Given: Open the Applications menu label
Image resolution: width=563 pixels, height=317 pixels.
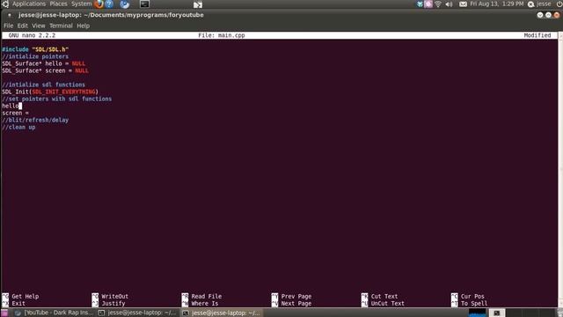Looking at the screenshot, I should (x=29, y=4).
